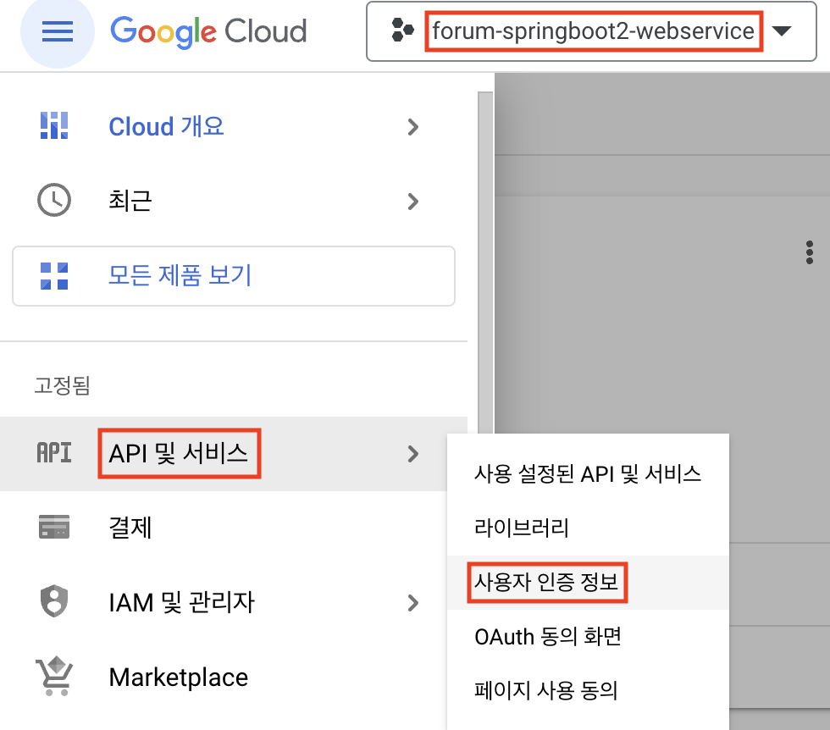
Task: Open API 및 서비스 menu item
Action: 234,454
